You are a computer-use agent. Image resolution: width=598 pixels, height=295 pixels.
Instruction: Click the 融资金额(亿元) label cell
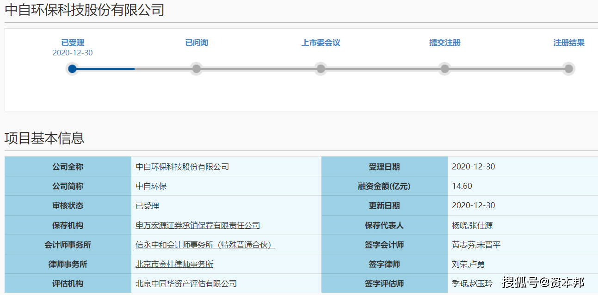tap(384, 186)
